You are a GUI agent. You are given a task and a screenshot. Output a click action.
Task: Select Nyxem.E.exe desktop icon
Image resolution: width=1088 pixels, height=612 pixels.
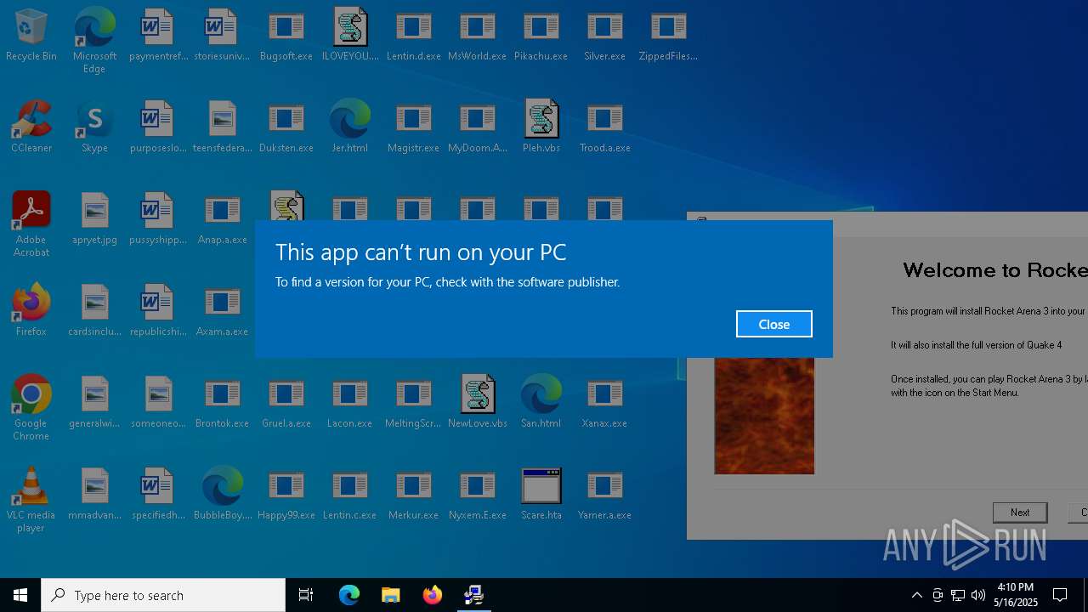click(x=478, y=495)
